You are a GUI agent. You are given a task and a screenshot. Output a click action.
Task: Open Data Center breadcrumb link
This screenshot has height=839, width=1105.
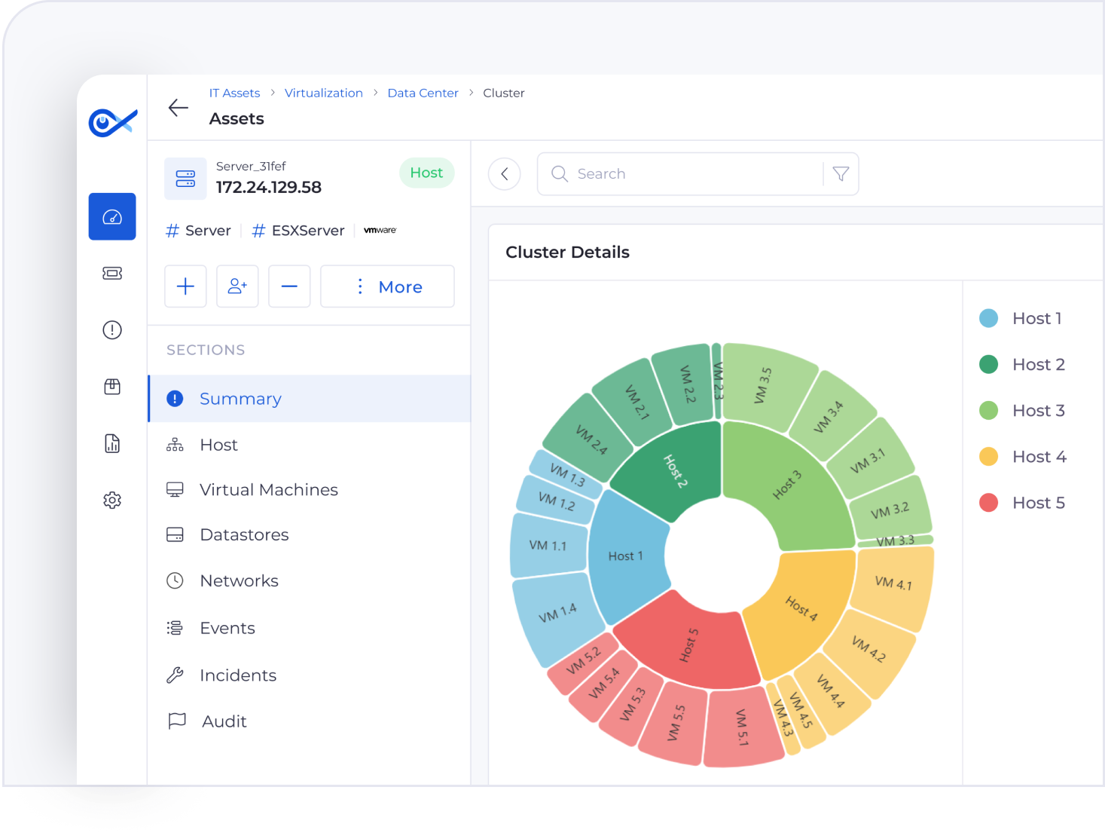423,93
